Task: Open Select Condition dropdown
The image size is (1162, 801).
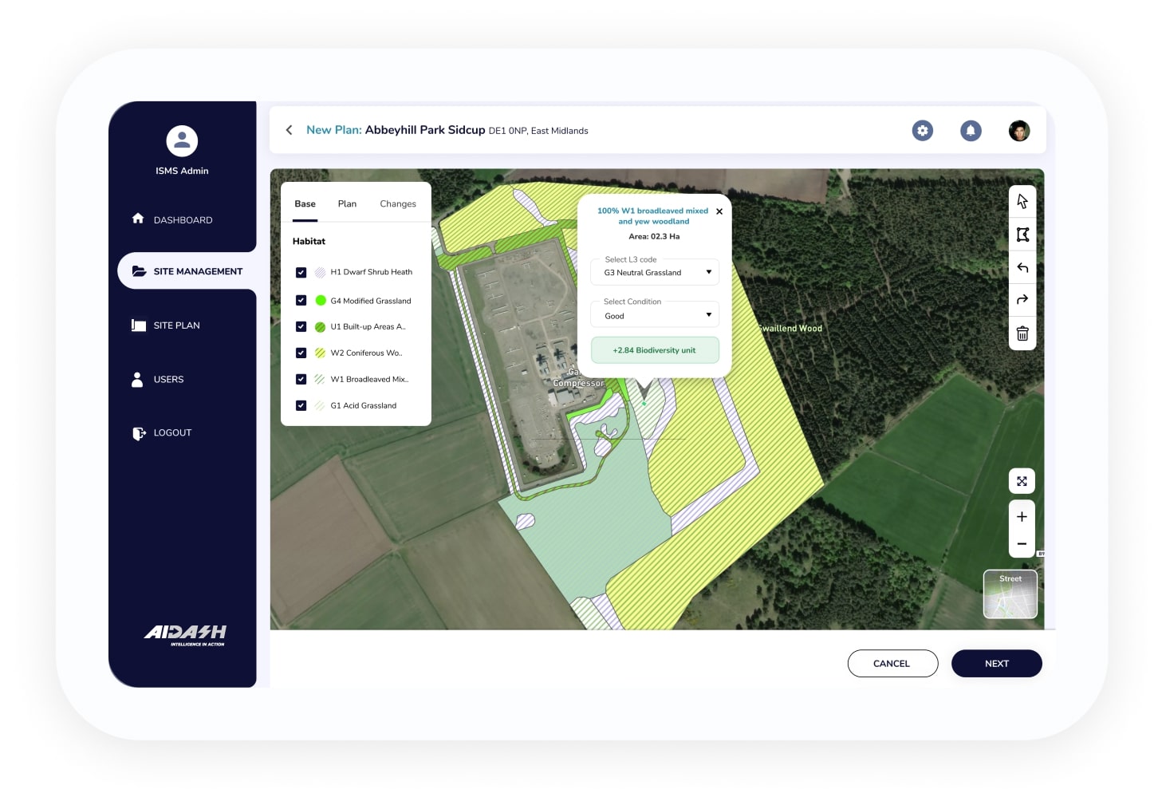Action: click(x=655, y=315)
